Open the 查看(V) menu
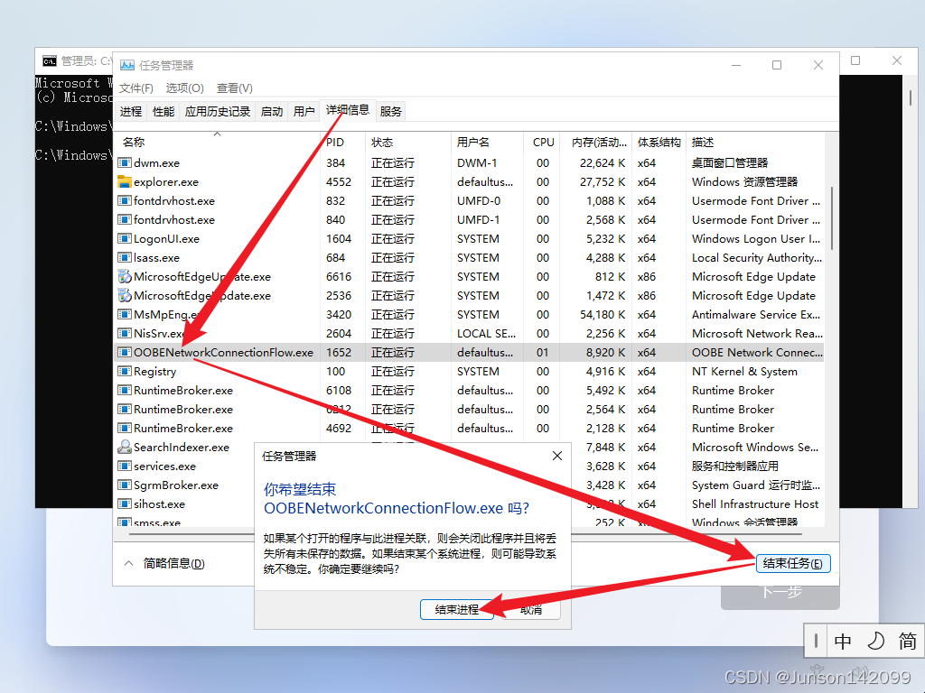 pyautogui.click(x=233, y=88)
